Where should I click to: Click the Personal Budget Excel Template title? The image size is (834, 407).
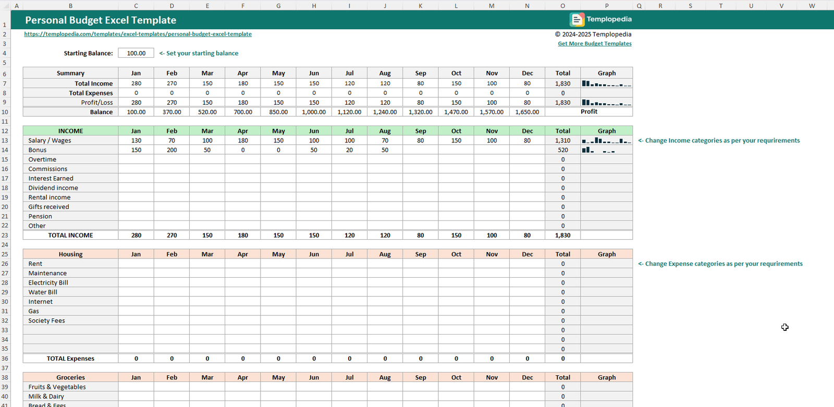(101, 20)
